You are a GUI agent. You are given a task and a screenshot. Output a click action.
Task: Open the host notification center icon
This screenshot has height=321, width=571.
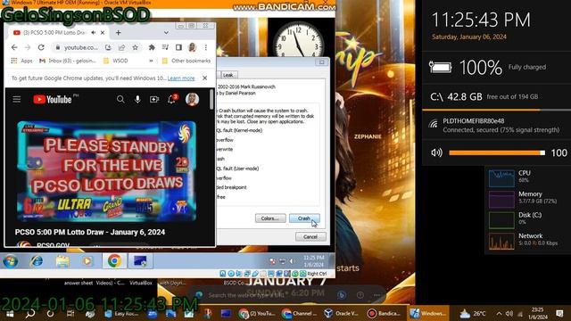559,313
